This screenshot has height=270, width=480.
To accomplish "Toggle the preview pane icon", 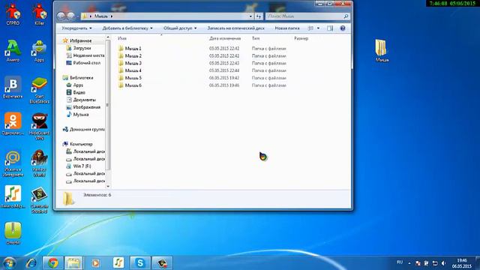I will 330,28.
